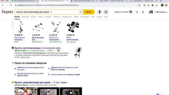Expand Яндекс.Видео breadcrumb dropdown arrow
Viewport: 169px width, 95px height.
[57, 85]
